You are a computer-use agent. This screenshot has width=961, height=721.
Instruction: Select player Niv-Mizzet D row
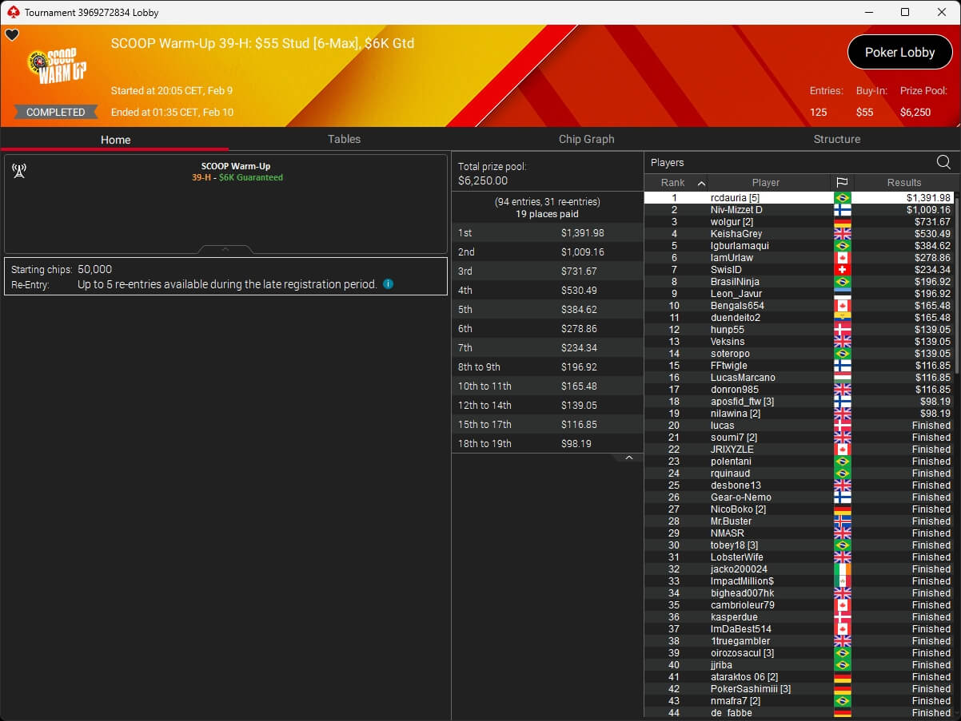pyautogui.click(x=736, y=210)
